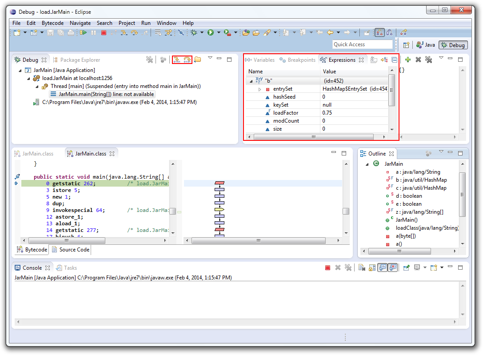
Task: Terminate the debug session via red Terminate icon
Action: coord(104,32)
